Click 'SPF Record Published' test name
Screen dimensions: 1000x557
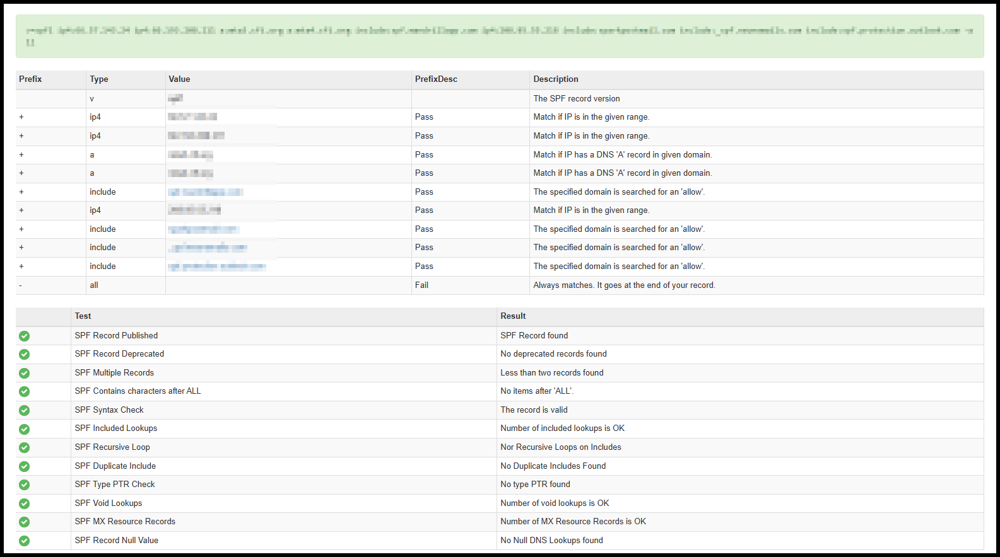click(116, 335)
